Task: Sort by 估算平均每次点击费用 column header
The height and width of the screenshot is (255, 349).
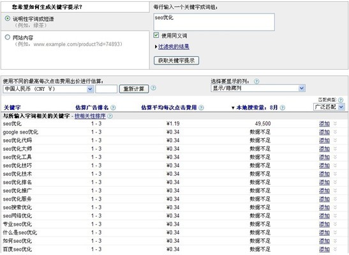Action: click(169, 107)
